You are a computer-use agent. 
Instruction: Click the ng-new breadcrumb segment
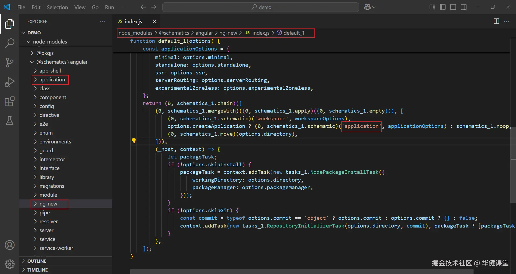228,33
